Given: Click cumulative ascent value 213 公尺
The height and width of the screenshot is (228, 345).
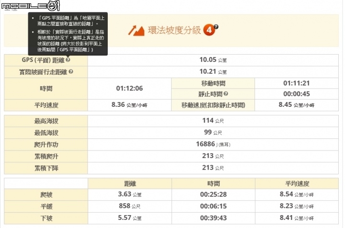Looking at the screenshot, I should click(213, 156).
